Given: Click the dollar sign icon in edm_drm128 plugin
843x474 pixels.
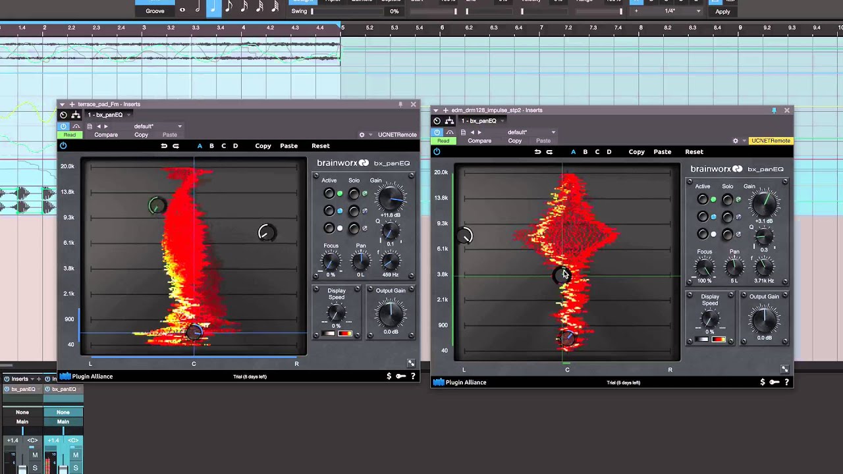Looking at the screenshot, I should pyautogui.click(x=762, y=382).
